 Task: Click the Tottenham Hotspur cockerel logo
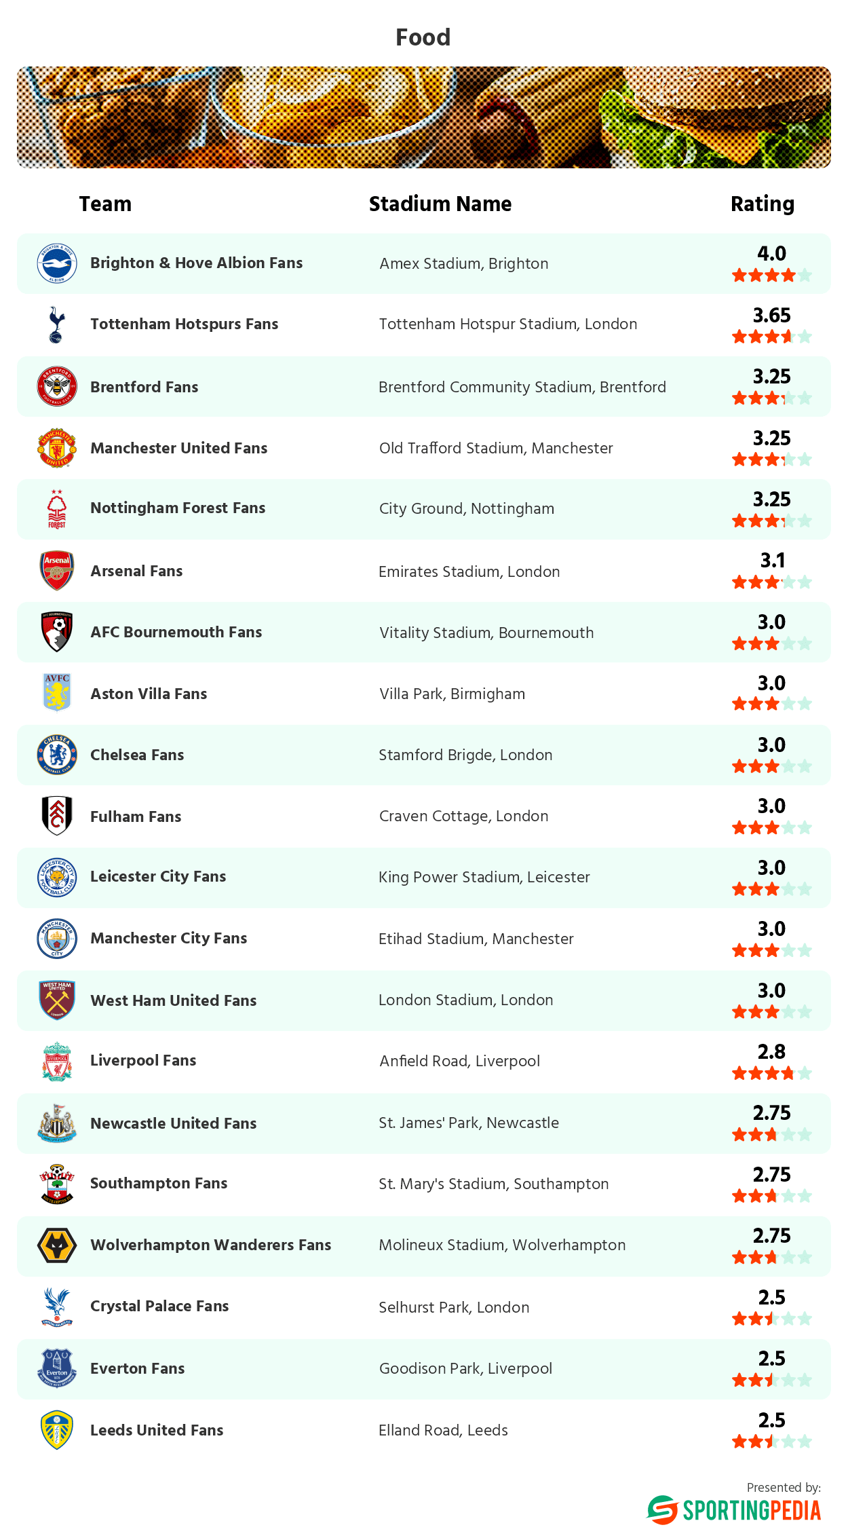57,324
